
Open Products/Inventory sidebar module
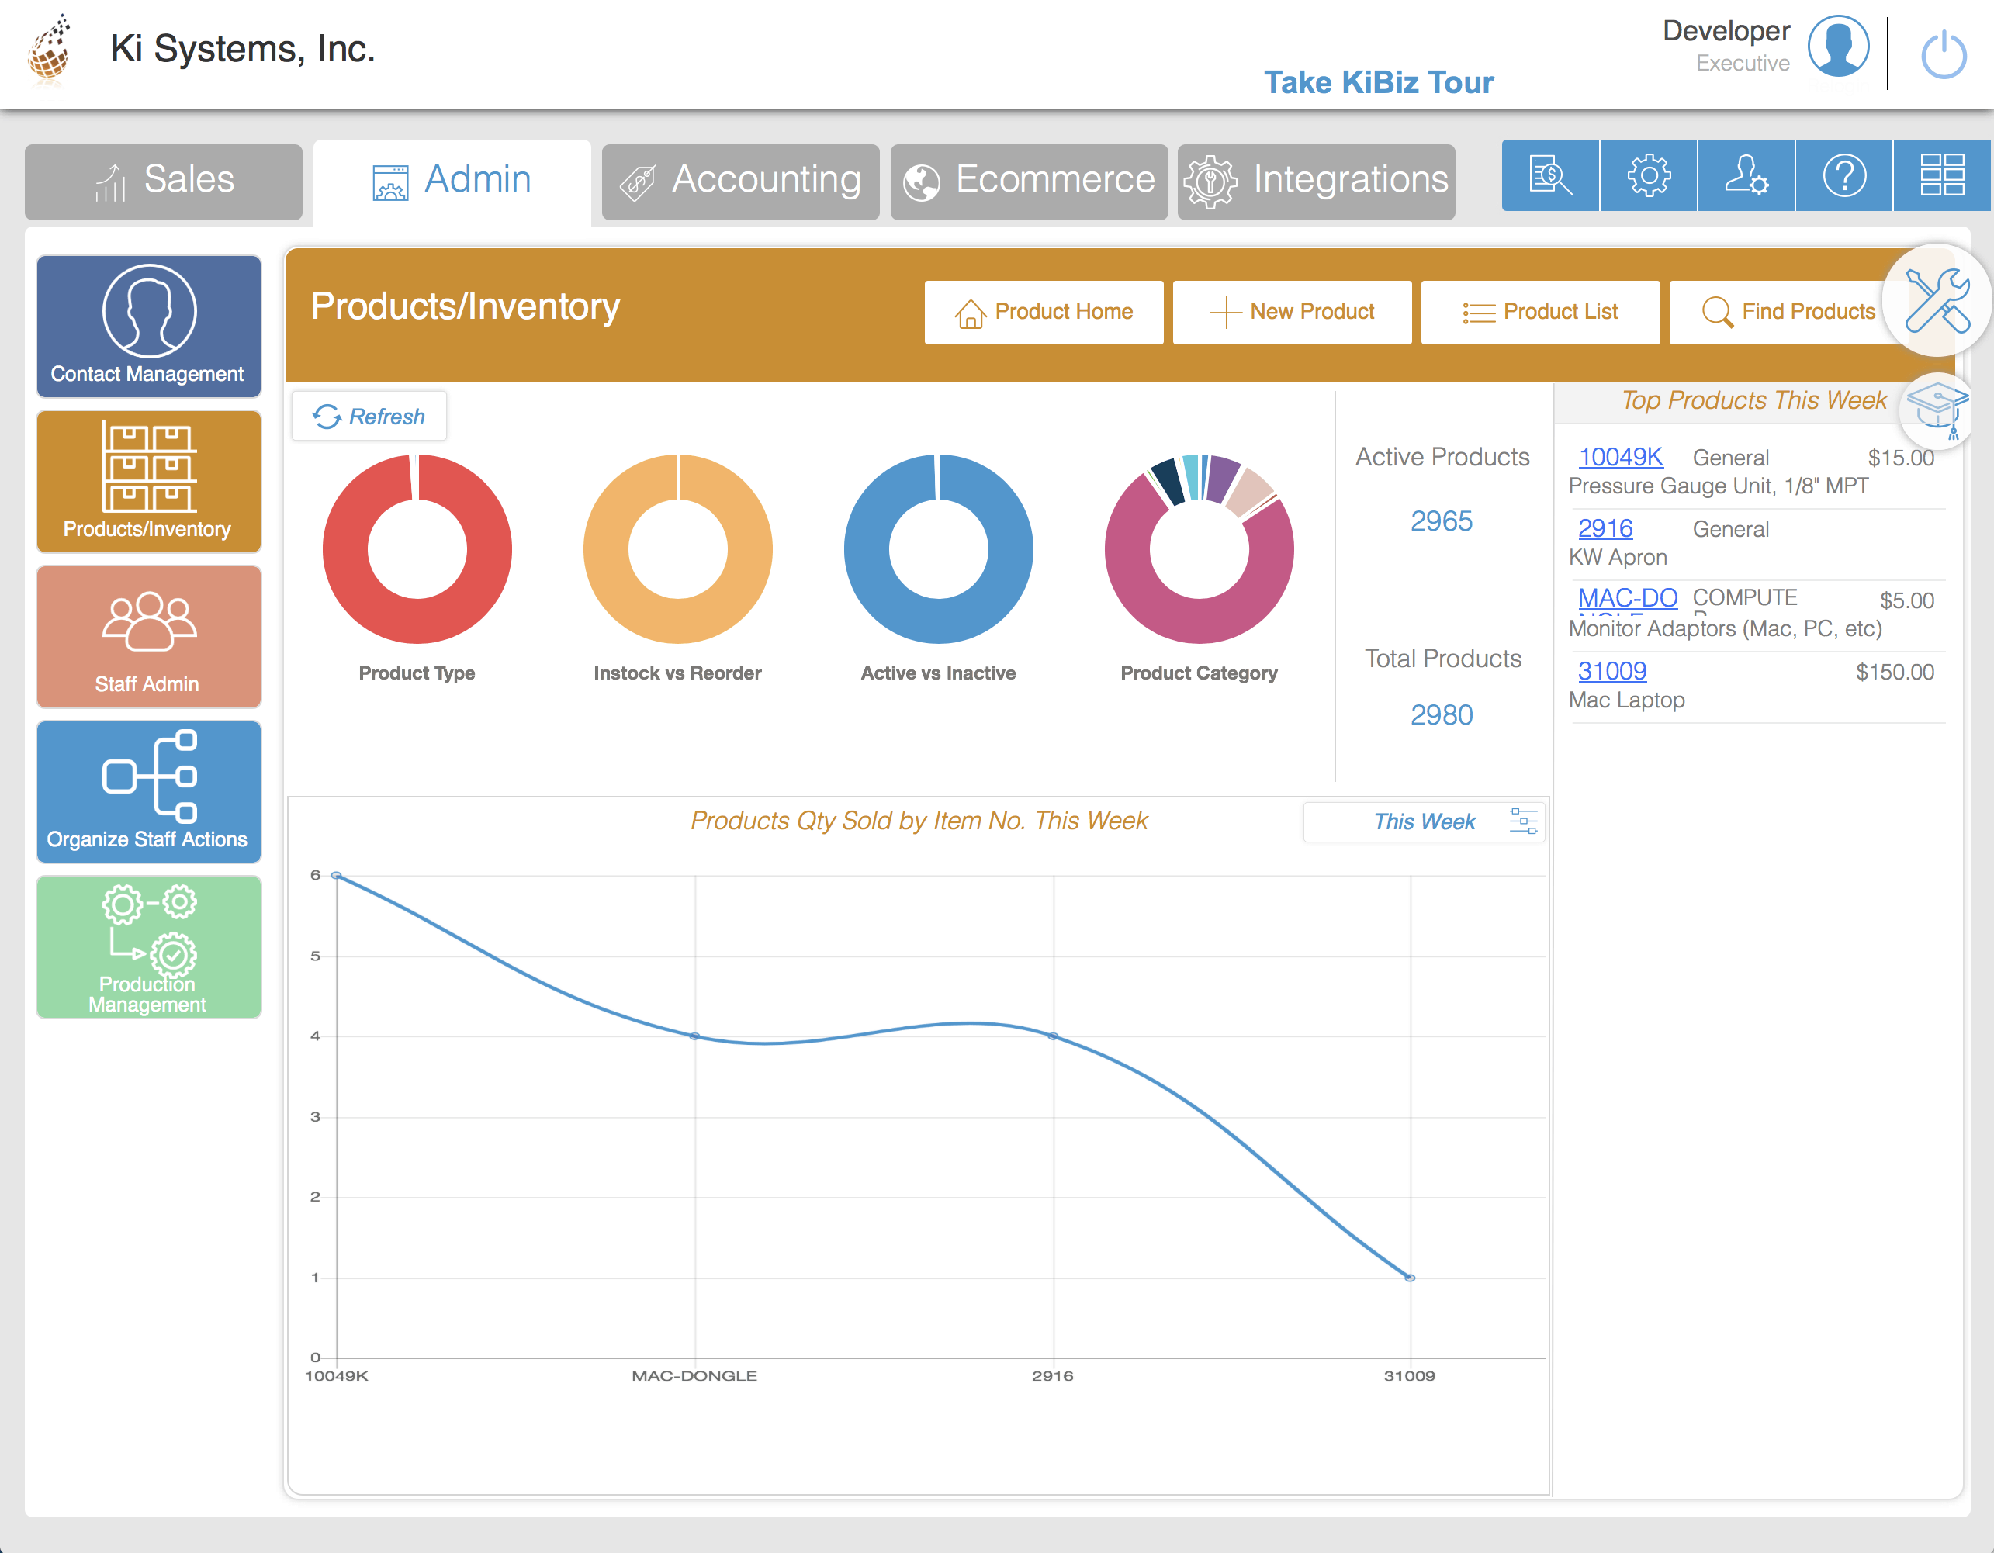click(149, 481)
